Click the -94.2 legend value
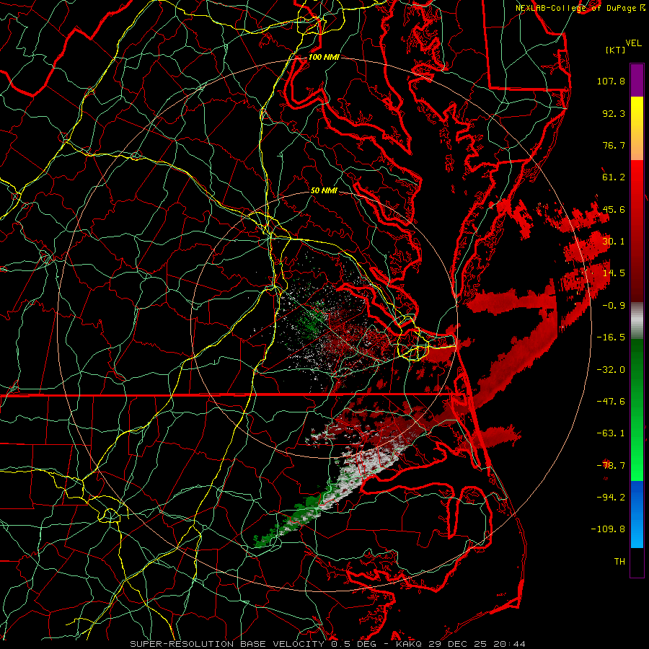 click(611, 497)
